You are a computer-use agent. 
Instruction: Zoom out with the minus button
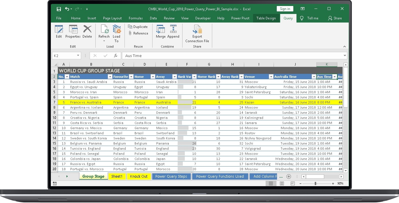click(x=300, y=184)
